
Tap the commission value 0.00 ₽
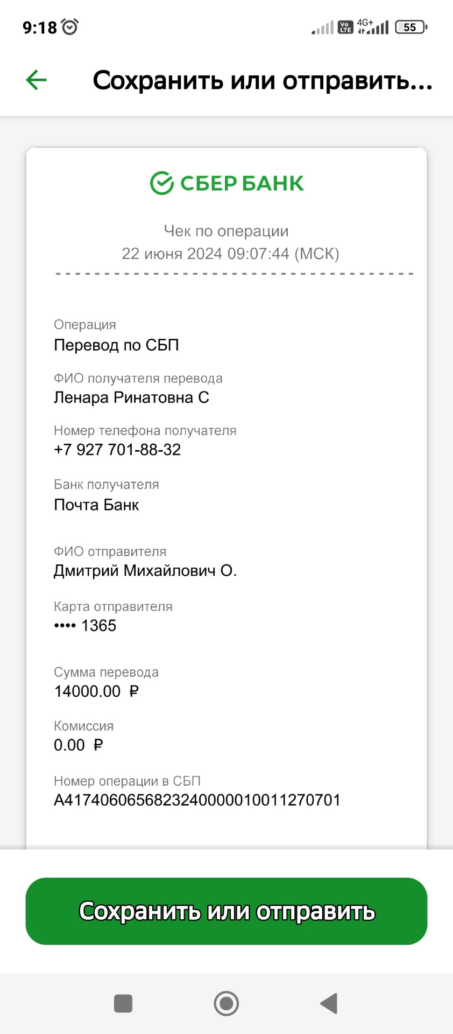click(78, 745)
